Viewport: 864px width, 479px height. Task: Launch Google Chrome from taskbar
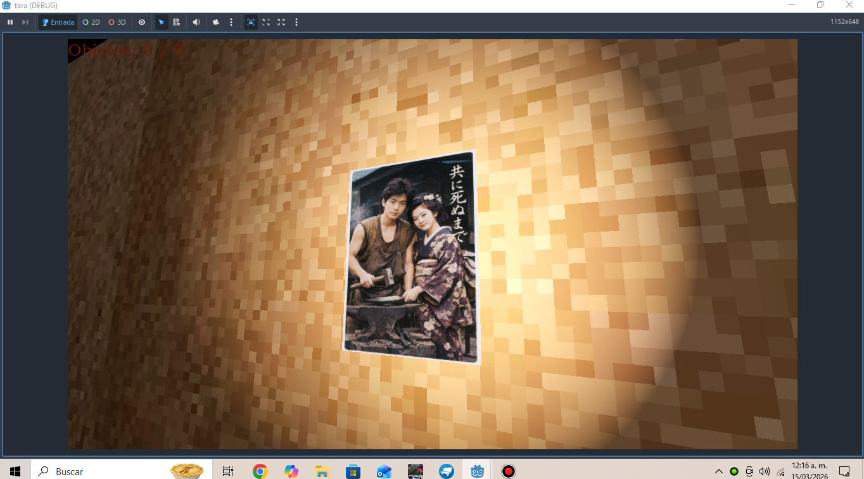tap(260, 471)
